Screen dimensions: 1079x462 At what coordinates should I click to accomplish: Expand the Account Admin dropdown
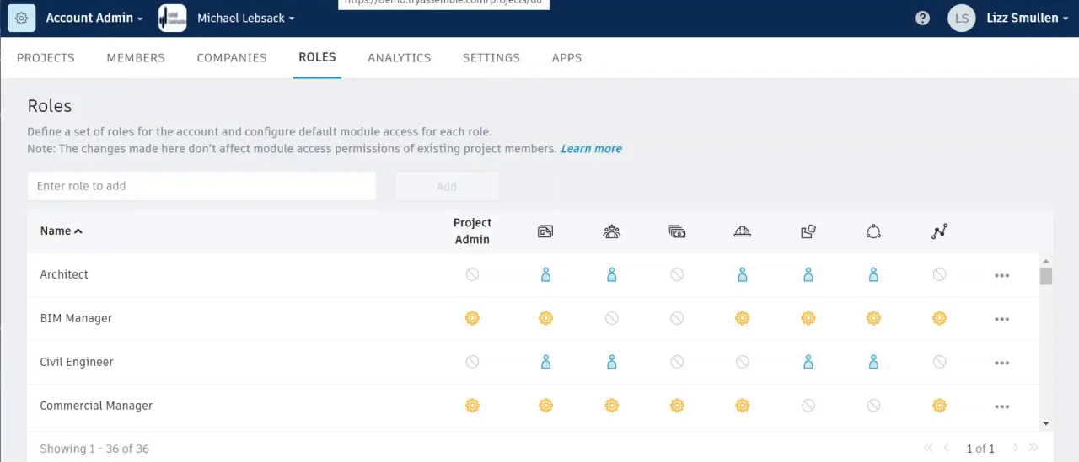pyautogui.click(x=94, y=18)
